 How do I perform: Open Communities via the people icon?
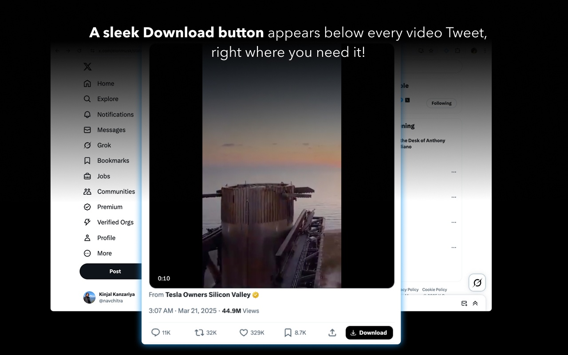[x=87, y=192]
